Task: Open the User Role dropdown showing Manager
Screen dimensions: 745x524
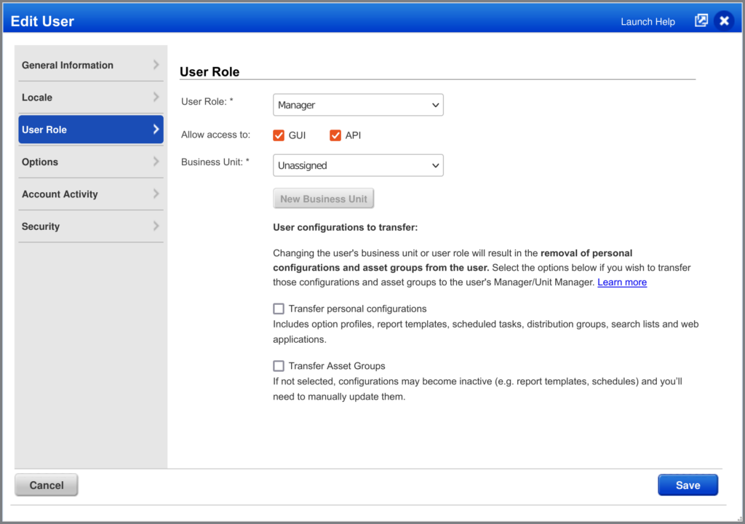Action: (x=358, y=105)
